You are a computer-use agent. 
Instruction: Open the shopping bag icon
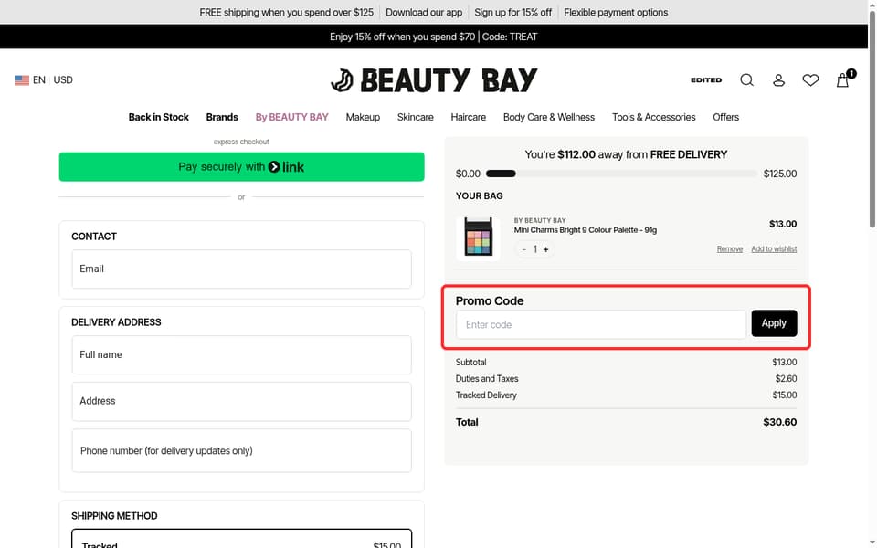coord(843,80)
